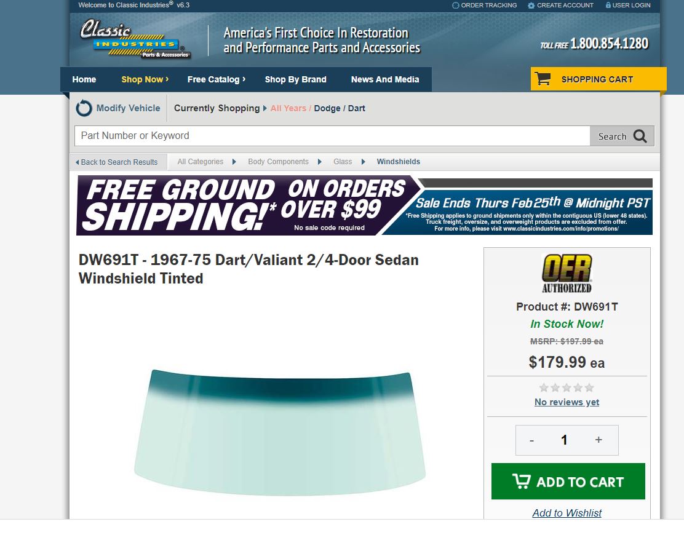The height and width of the screenshot is (543, 684).
Task: Go Back to Search Results
Action: [116, 162]
